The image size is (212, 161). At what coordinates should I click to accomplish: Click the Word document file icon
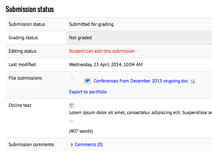click(87, 81)
